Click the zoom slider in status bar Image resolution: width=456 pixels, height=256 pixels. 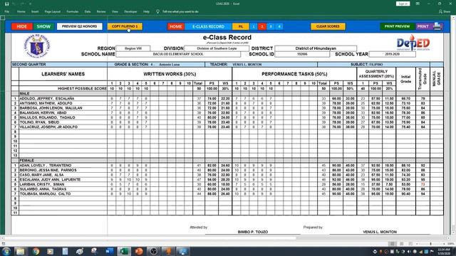tap(430, 244)
